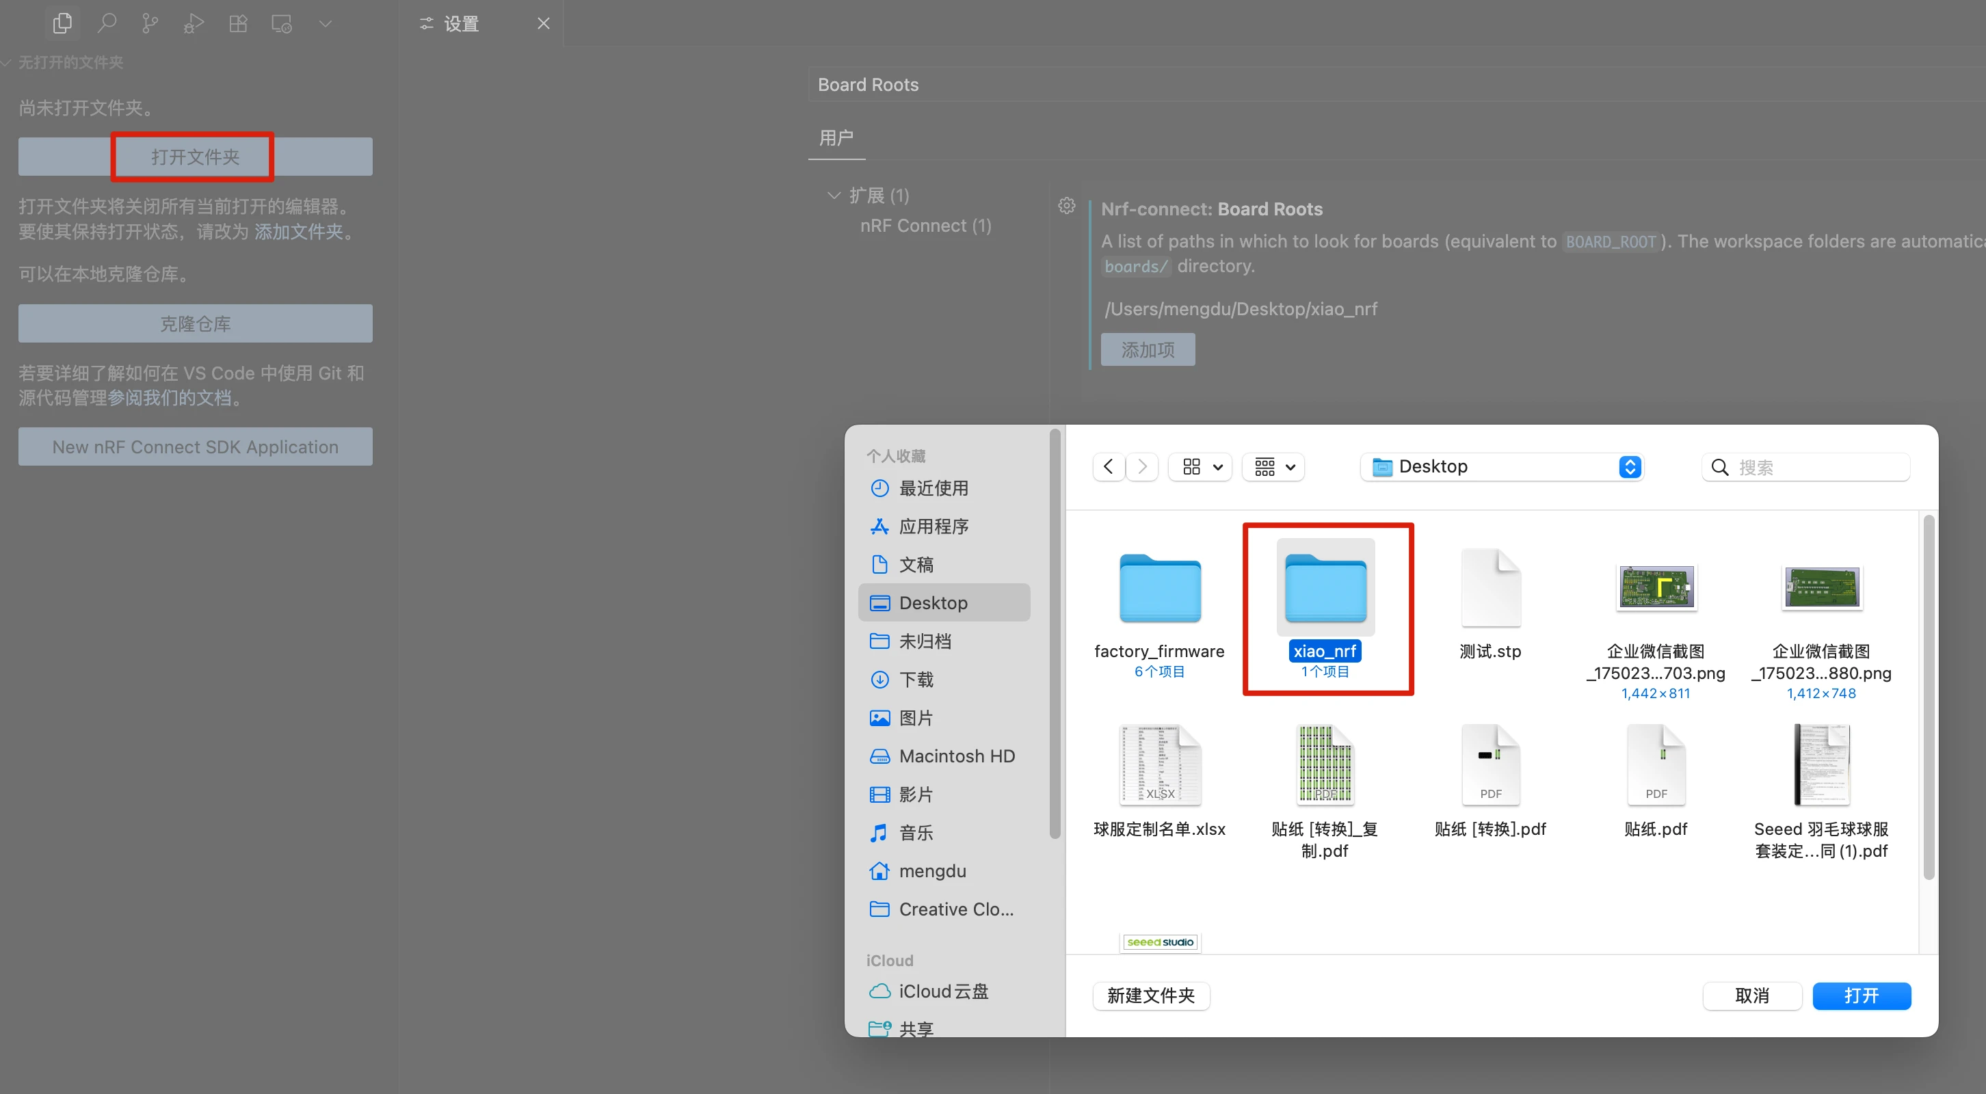Viewport: 1986px width, 1094px height.
Task: Open the icon view mode dropdown
Action: (1201, 466)
